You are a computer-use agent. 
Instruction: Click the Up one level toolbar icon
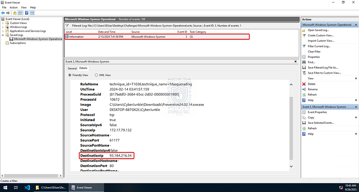[15, 13]
